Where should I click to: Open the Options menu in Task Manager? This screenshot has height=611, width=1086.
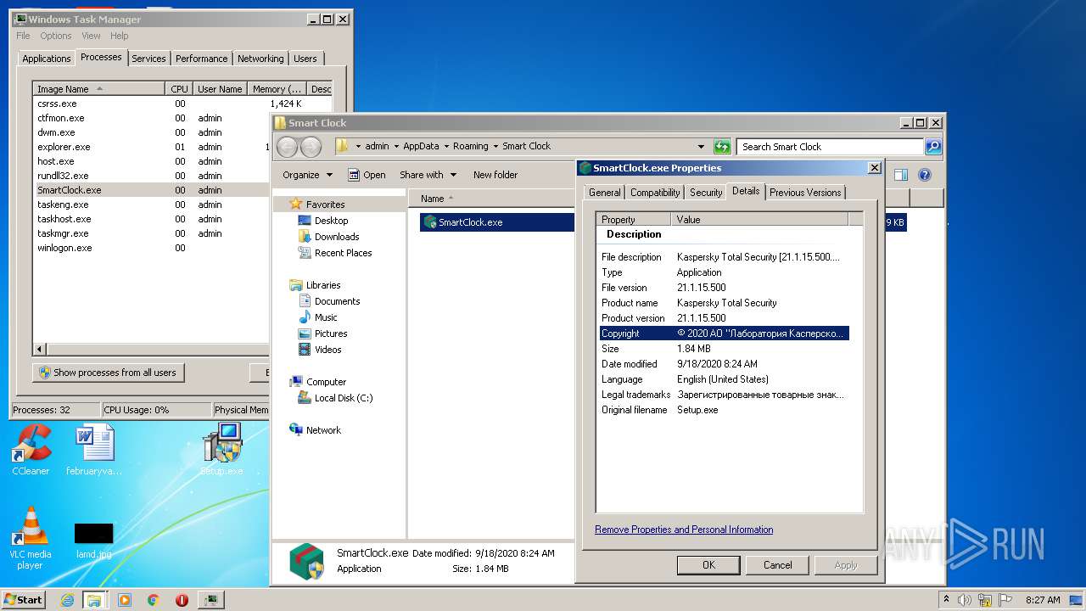click(56, 36)
